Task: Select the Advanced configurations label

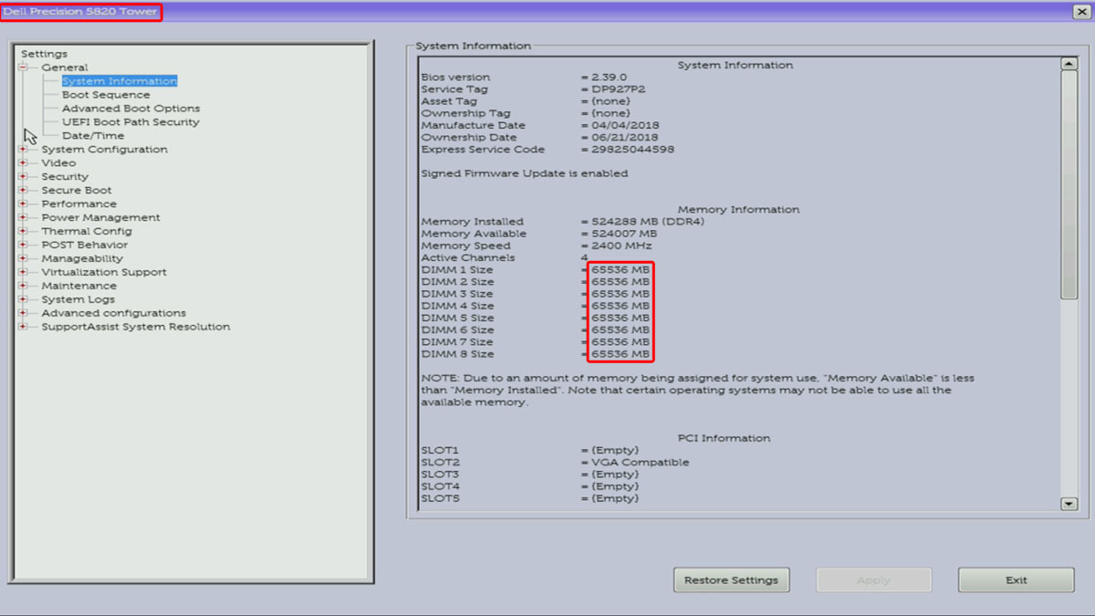Action: [x=113, y=313]
